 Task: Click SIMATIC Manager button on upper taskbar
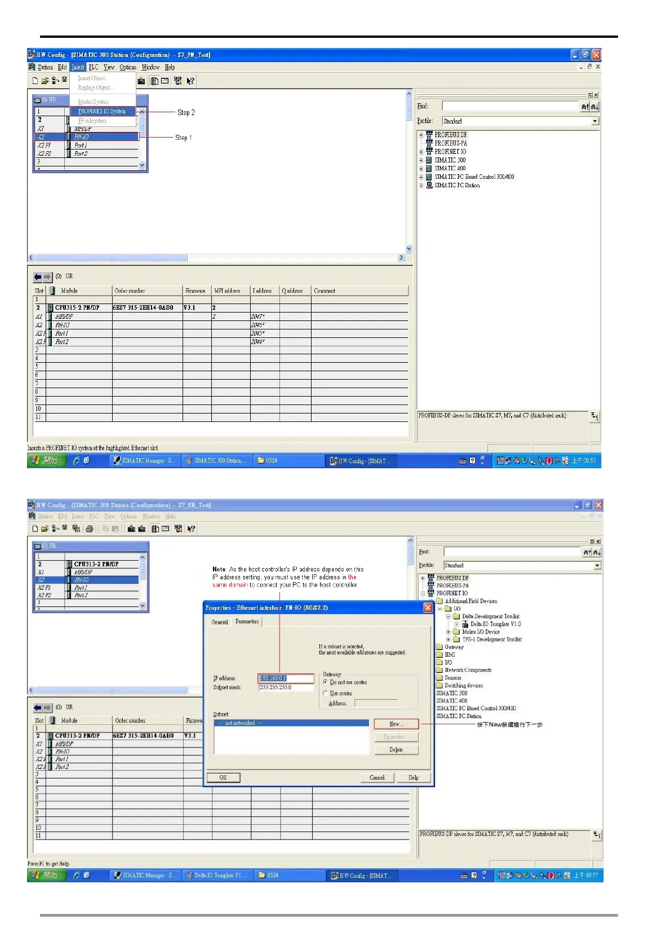[144, 461]
